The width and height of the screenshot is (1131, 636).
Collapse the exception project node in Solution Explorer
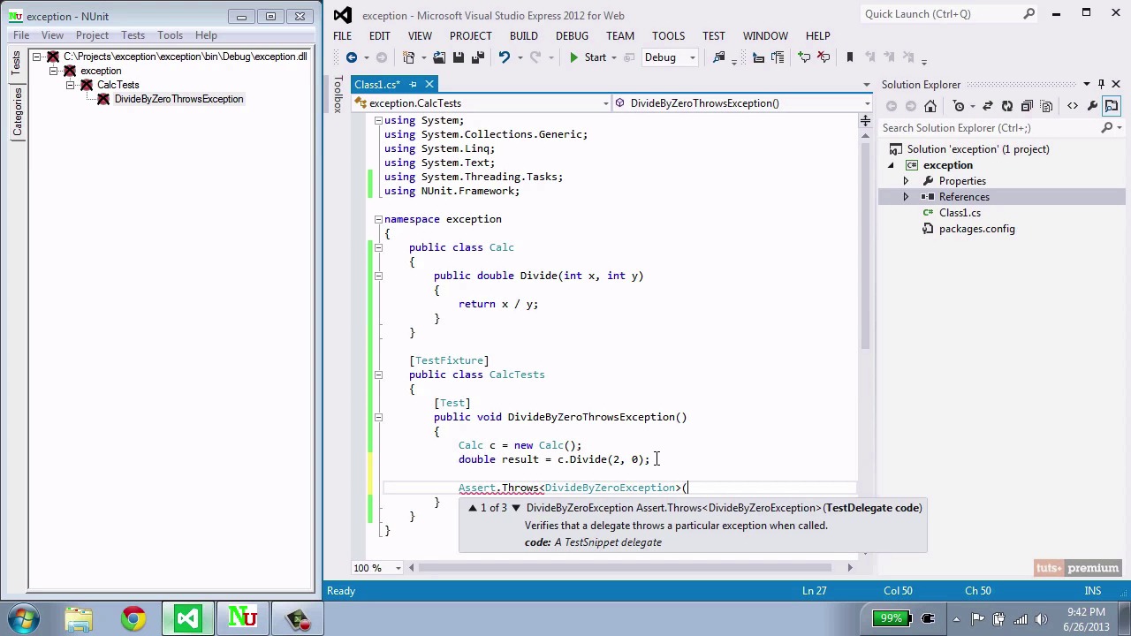point(891,165)
